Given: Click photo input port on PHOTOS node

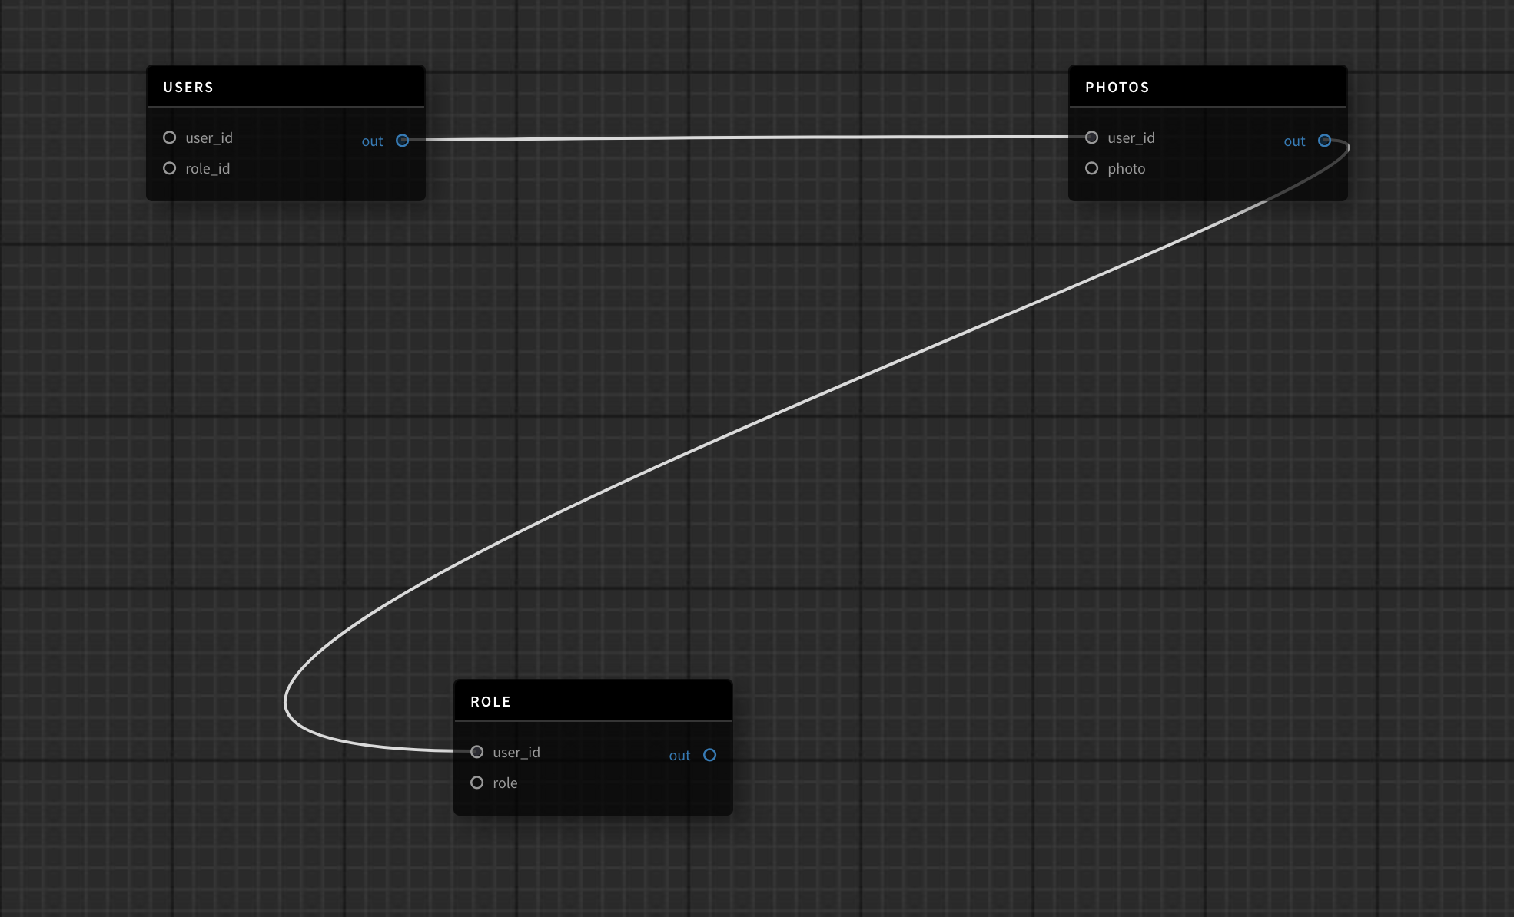Looking at the screenshot, I should point(1091,168).
